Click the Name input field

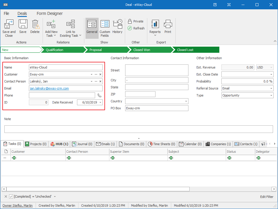point(66,67)
